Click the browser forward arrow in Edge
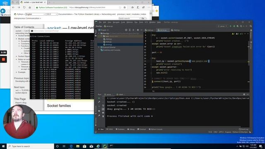This screenshot has height=149, width=265. [x=19, y=7]
